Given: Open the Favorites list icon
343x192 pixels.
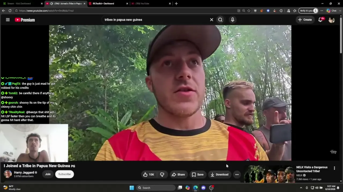Looking at the screenshot, I should [295, 11].
